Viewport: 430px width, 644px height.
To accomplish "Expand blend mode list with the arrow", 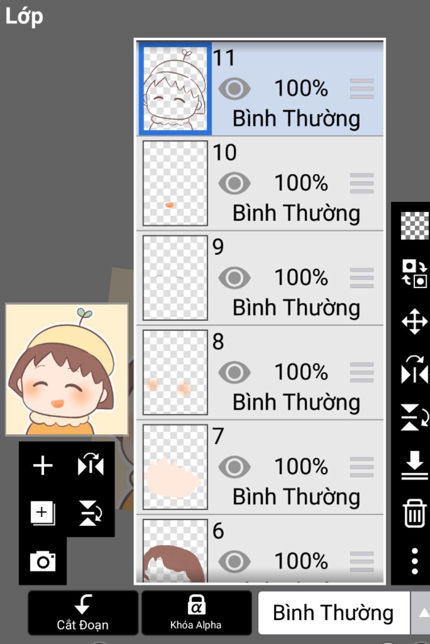I will (x=420, y=612).
